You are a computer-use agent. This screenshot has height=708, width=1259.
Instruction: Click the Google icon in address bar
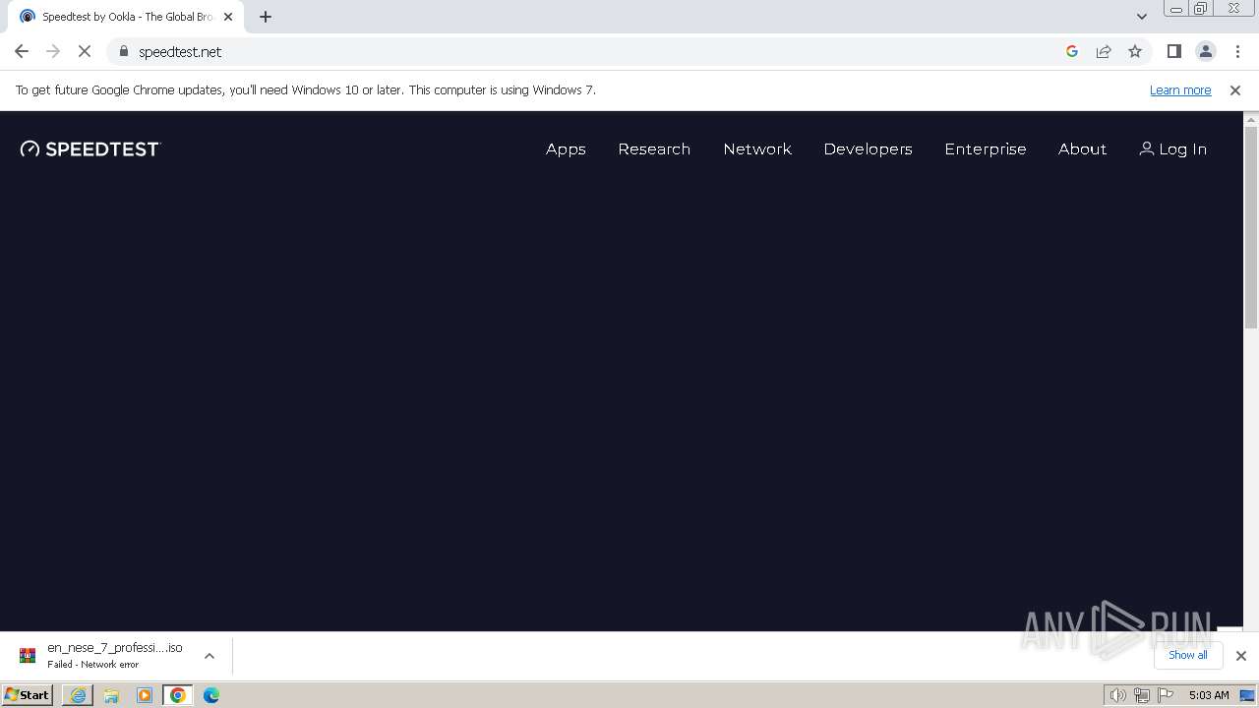(x=1072, y=51)
